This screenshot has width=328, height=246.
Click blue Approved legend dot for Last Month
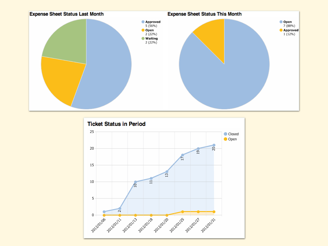click(x=143, y=22)
